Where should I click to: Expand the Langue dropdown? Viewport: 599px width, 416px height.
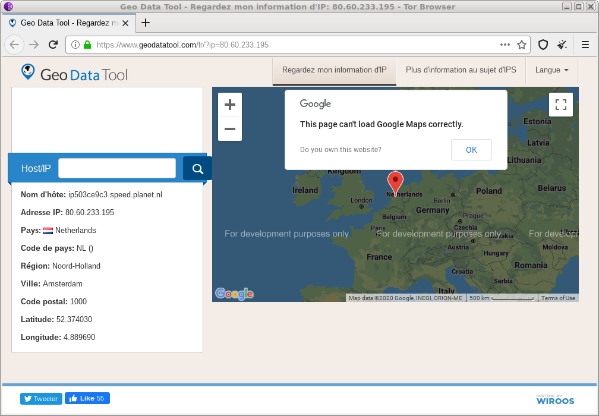551,70
